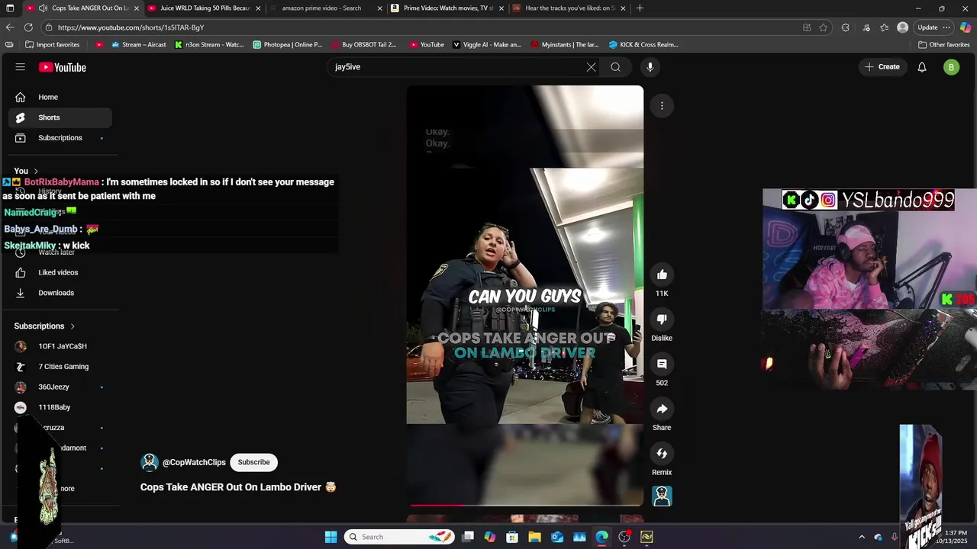Expand the You section chevron

coord(35,171)
